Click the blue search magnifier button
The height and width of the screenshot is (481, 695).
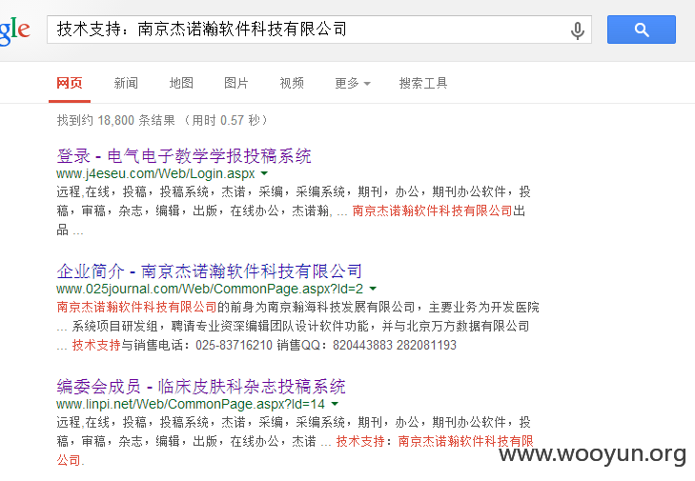pyautogui.click(x=642, y=30)
